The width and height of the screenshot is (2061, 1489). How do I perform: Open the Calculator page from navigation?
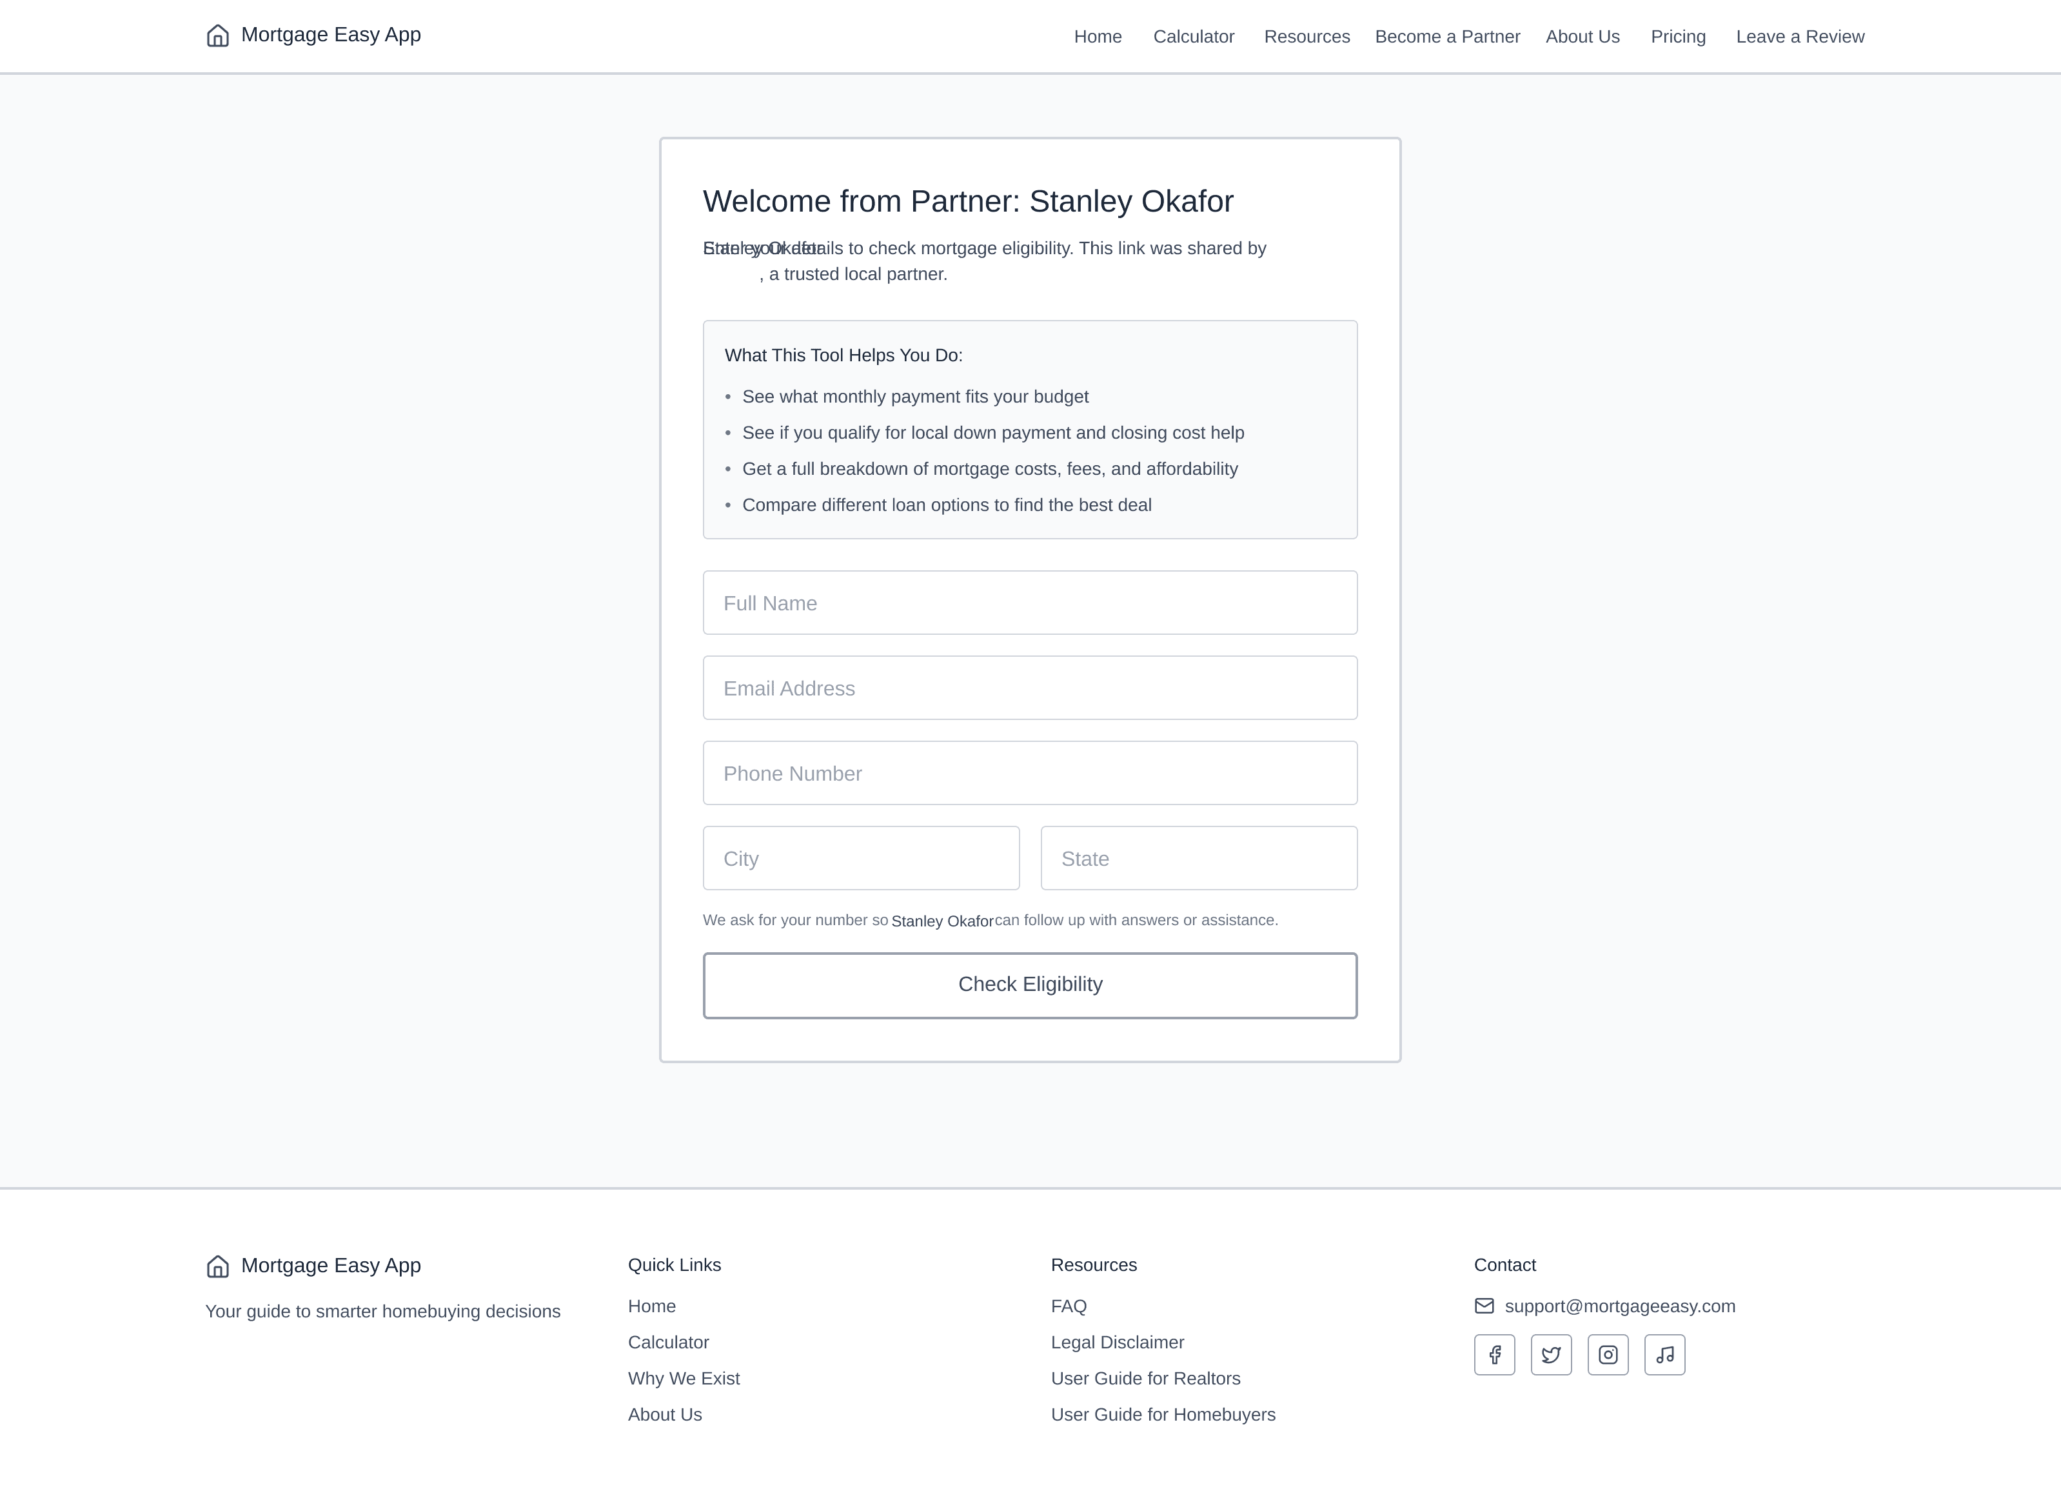click(x=1193, y=36)
